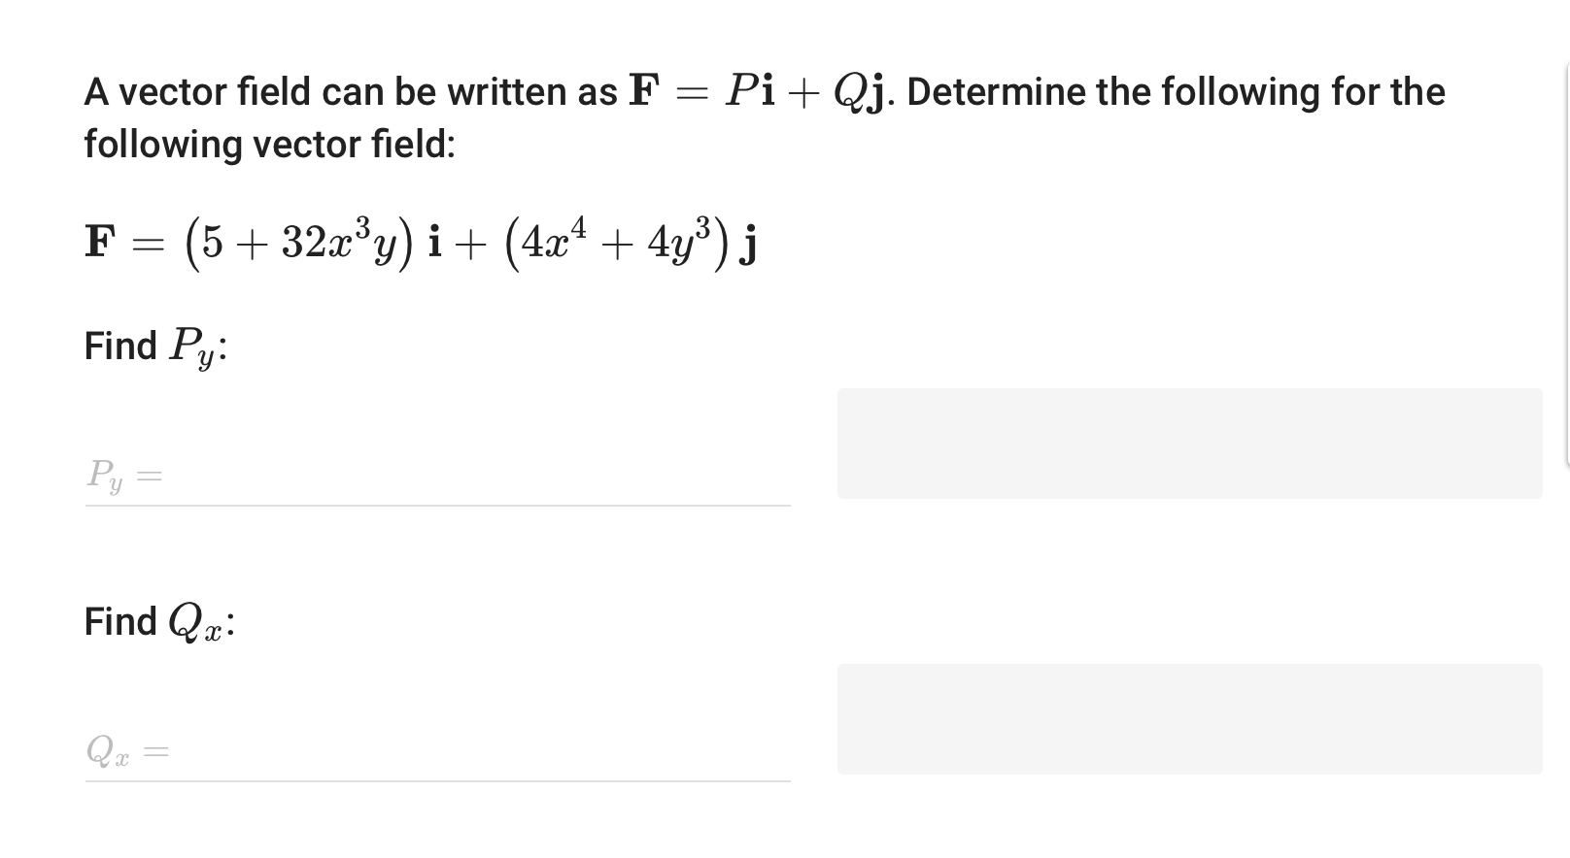This screenshot has width=1570, height=858.
Task: Click the underline below Qx input
Action: [437, 782]
